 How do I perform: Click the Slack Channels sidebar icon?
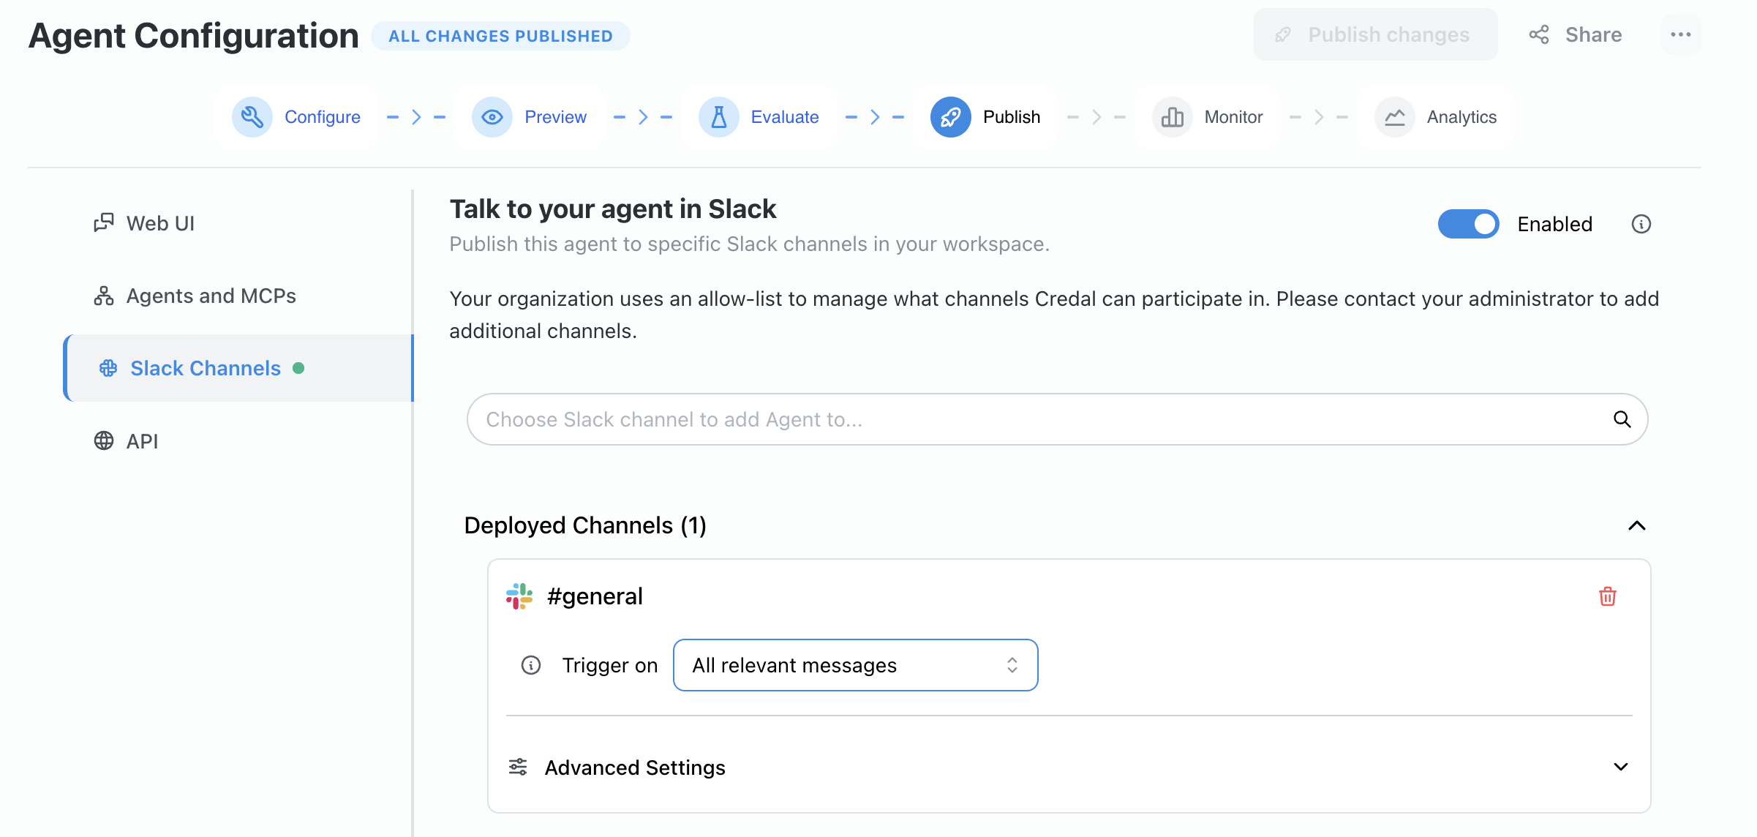click(x=108, y=368)
